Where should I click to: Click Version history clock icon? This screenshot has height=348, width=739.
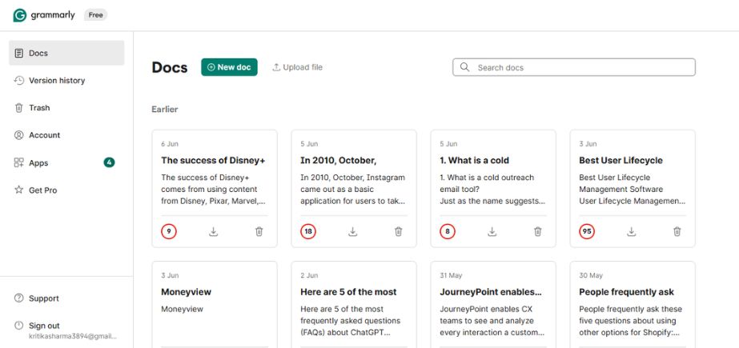pos(19,81)
